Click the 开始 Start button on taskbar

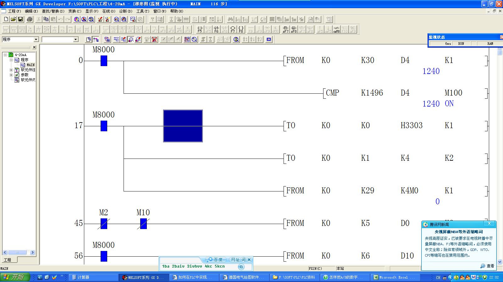[15, 277]
